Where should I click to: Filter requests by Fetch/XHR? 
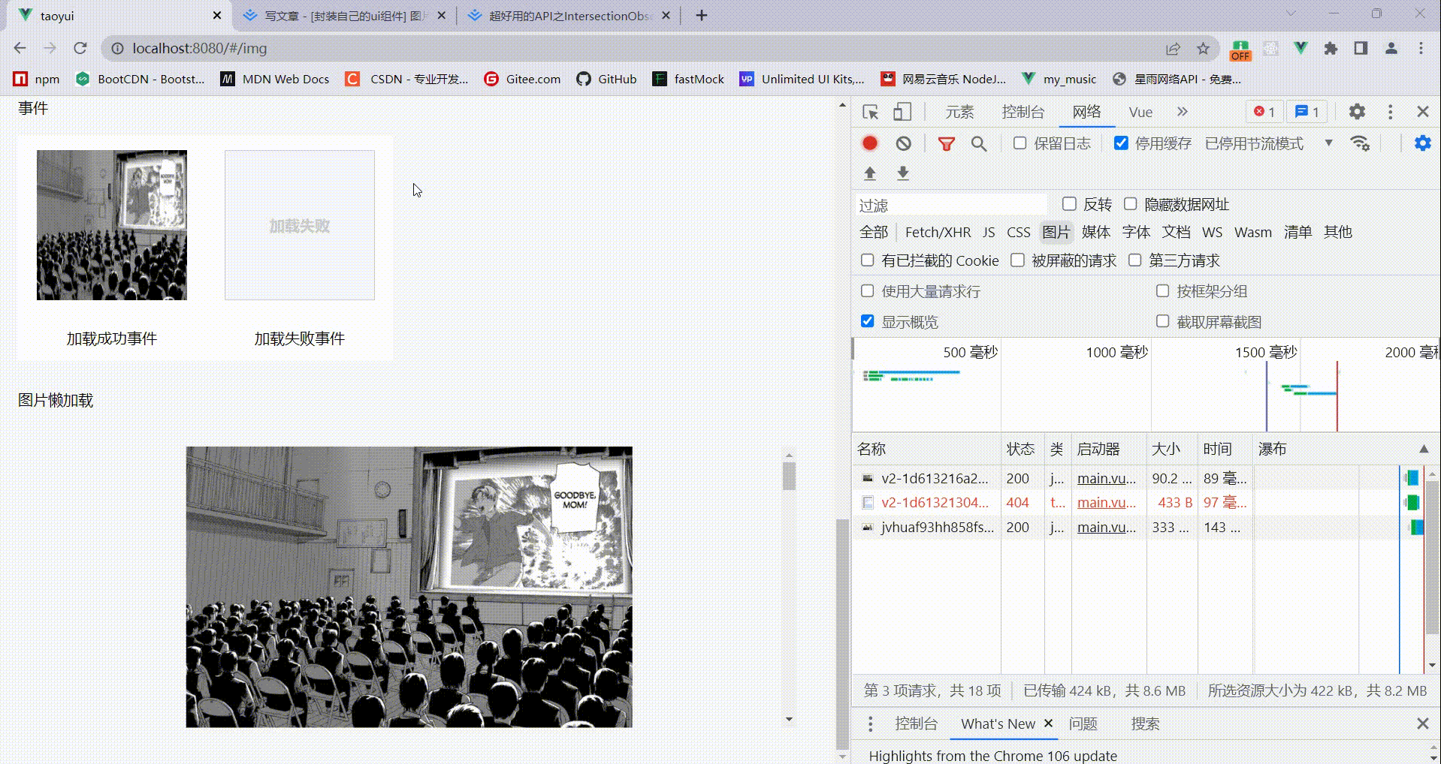tap(938, 232)
